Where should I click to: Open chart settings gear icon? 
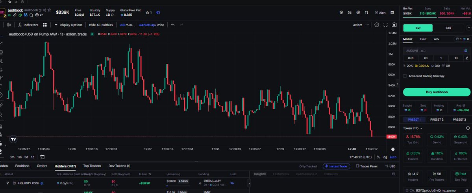point(377,25)
